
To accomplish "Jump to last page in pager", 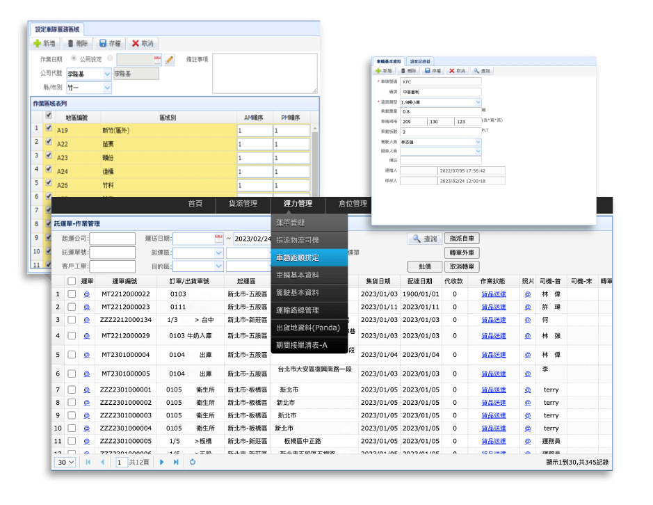I will (x=176, y=462).
